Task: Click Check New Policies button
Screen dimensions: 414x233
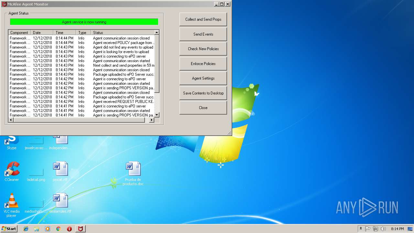Action: 203,49
